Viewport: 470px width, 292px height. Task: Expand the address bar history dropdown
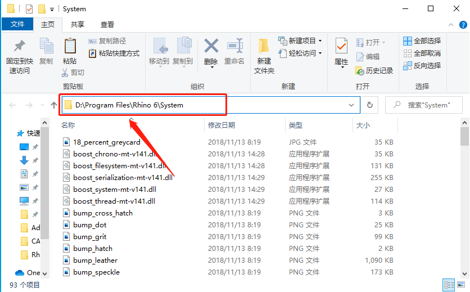(x=351, y=105)
